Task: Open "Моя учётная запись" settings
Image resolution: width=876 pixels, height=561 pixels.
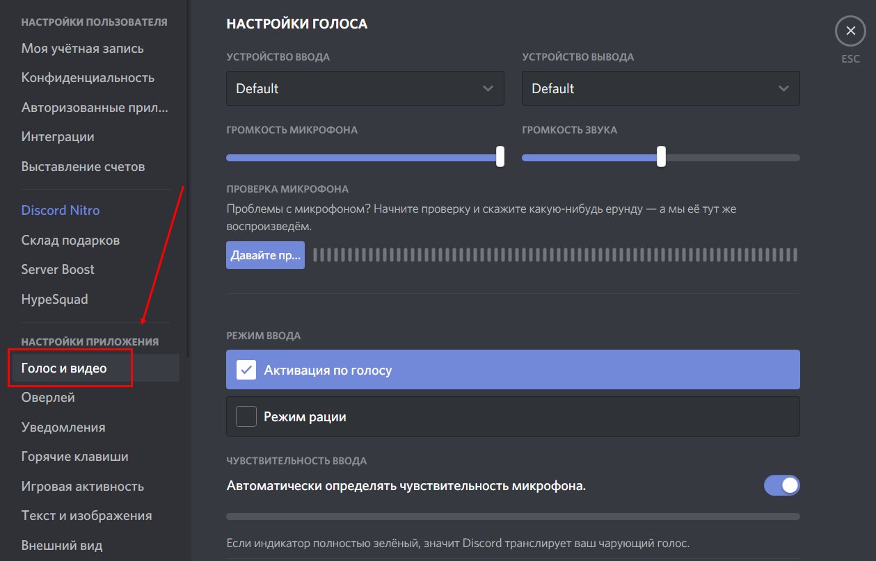Action: click(x=83, y=49)
